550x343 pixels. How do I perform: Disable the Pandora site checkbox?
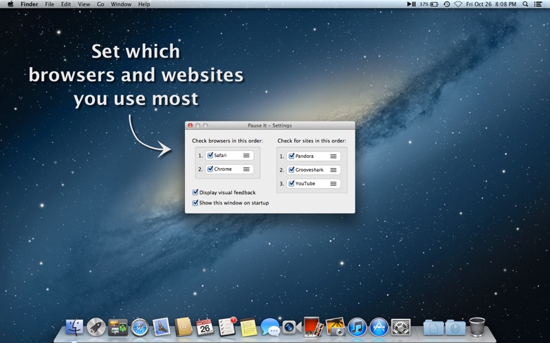pos(291,156)
